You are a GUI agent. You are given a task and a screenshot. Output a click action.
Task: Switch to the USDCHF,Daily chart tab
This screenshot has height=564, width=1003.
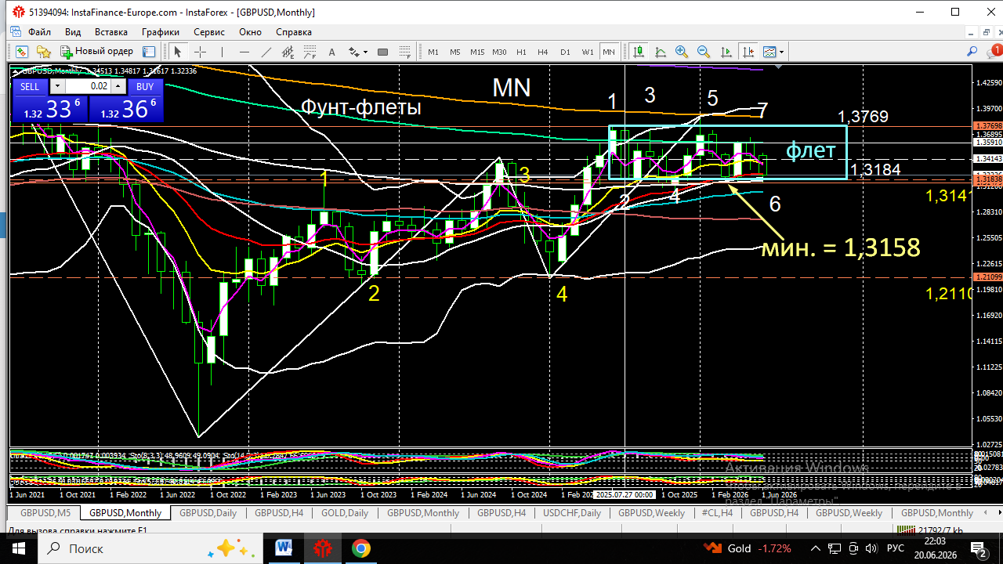click(571, 513)
